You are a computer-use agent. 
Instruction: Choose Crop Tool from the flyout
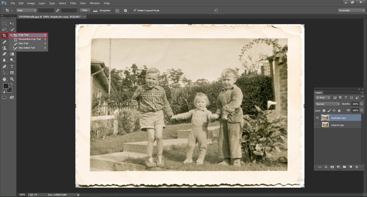pyautogui.click(x=29, y=35)
